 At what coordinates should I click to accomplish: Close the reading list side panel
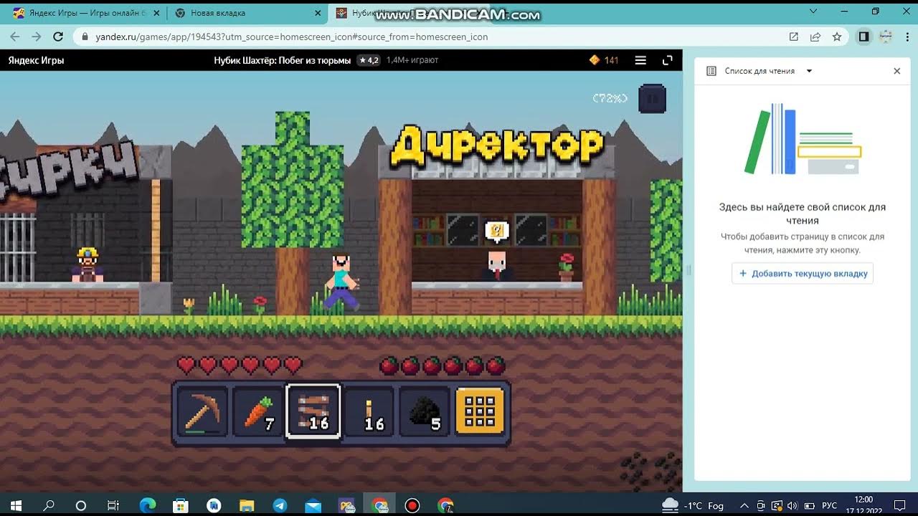pos(896,71)
